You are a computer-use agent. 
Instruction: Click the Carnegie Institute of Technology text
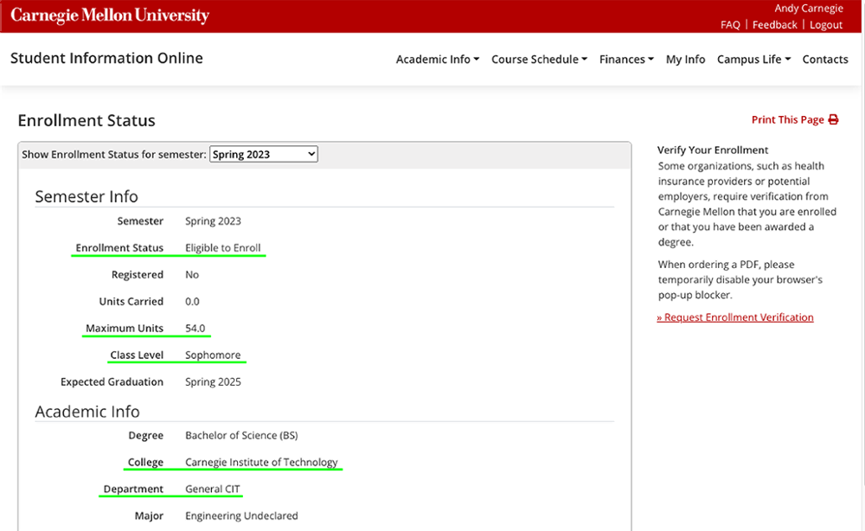point(261,462)
